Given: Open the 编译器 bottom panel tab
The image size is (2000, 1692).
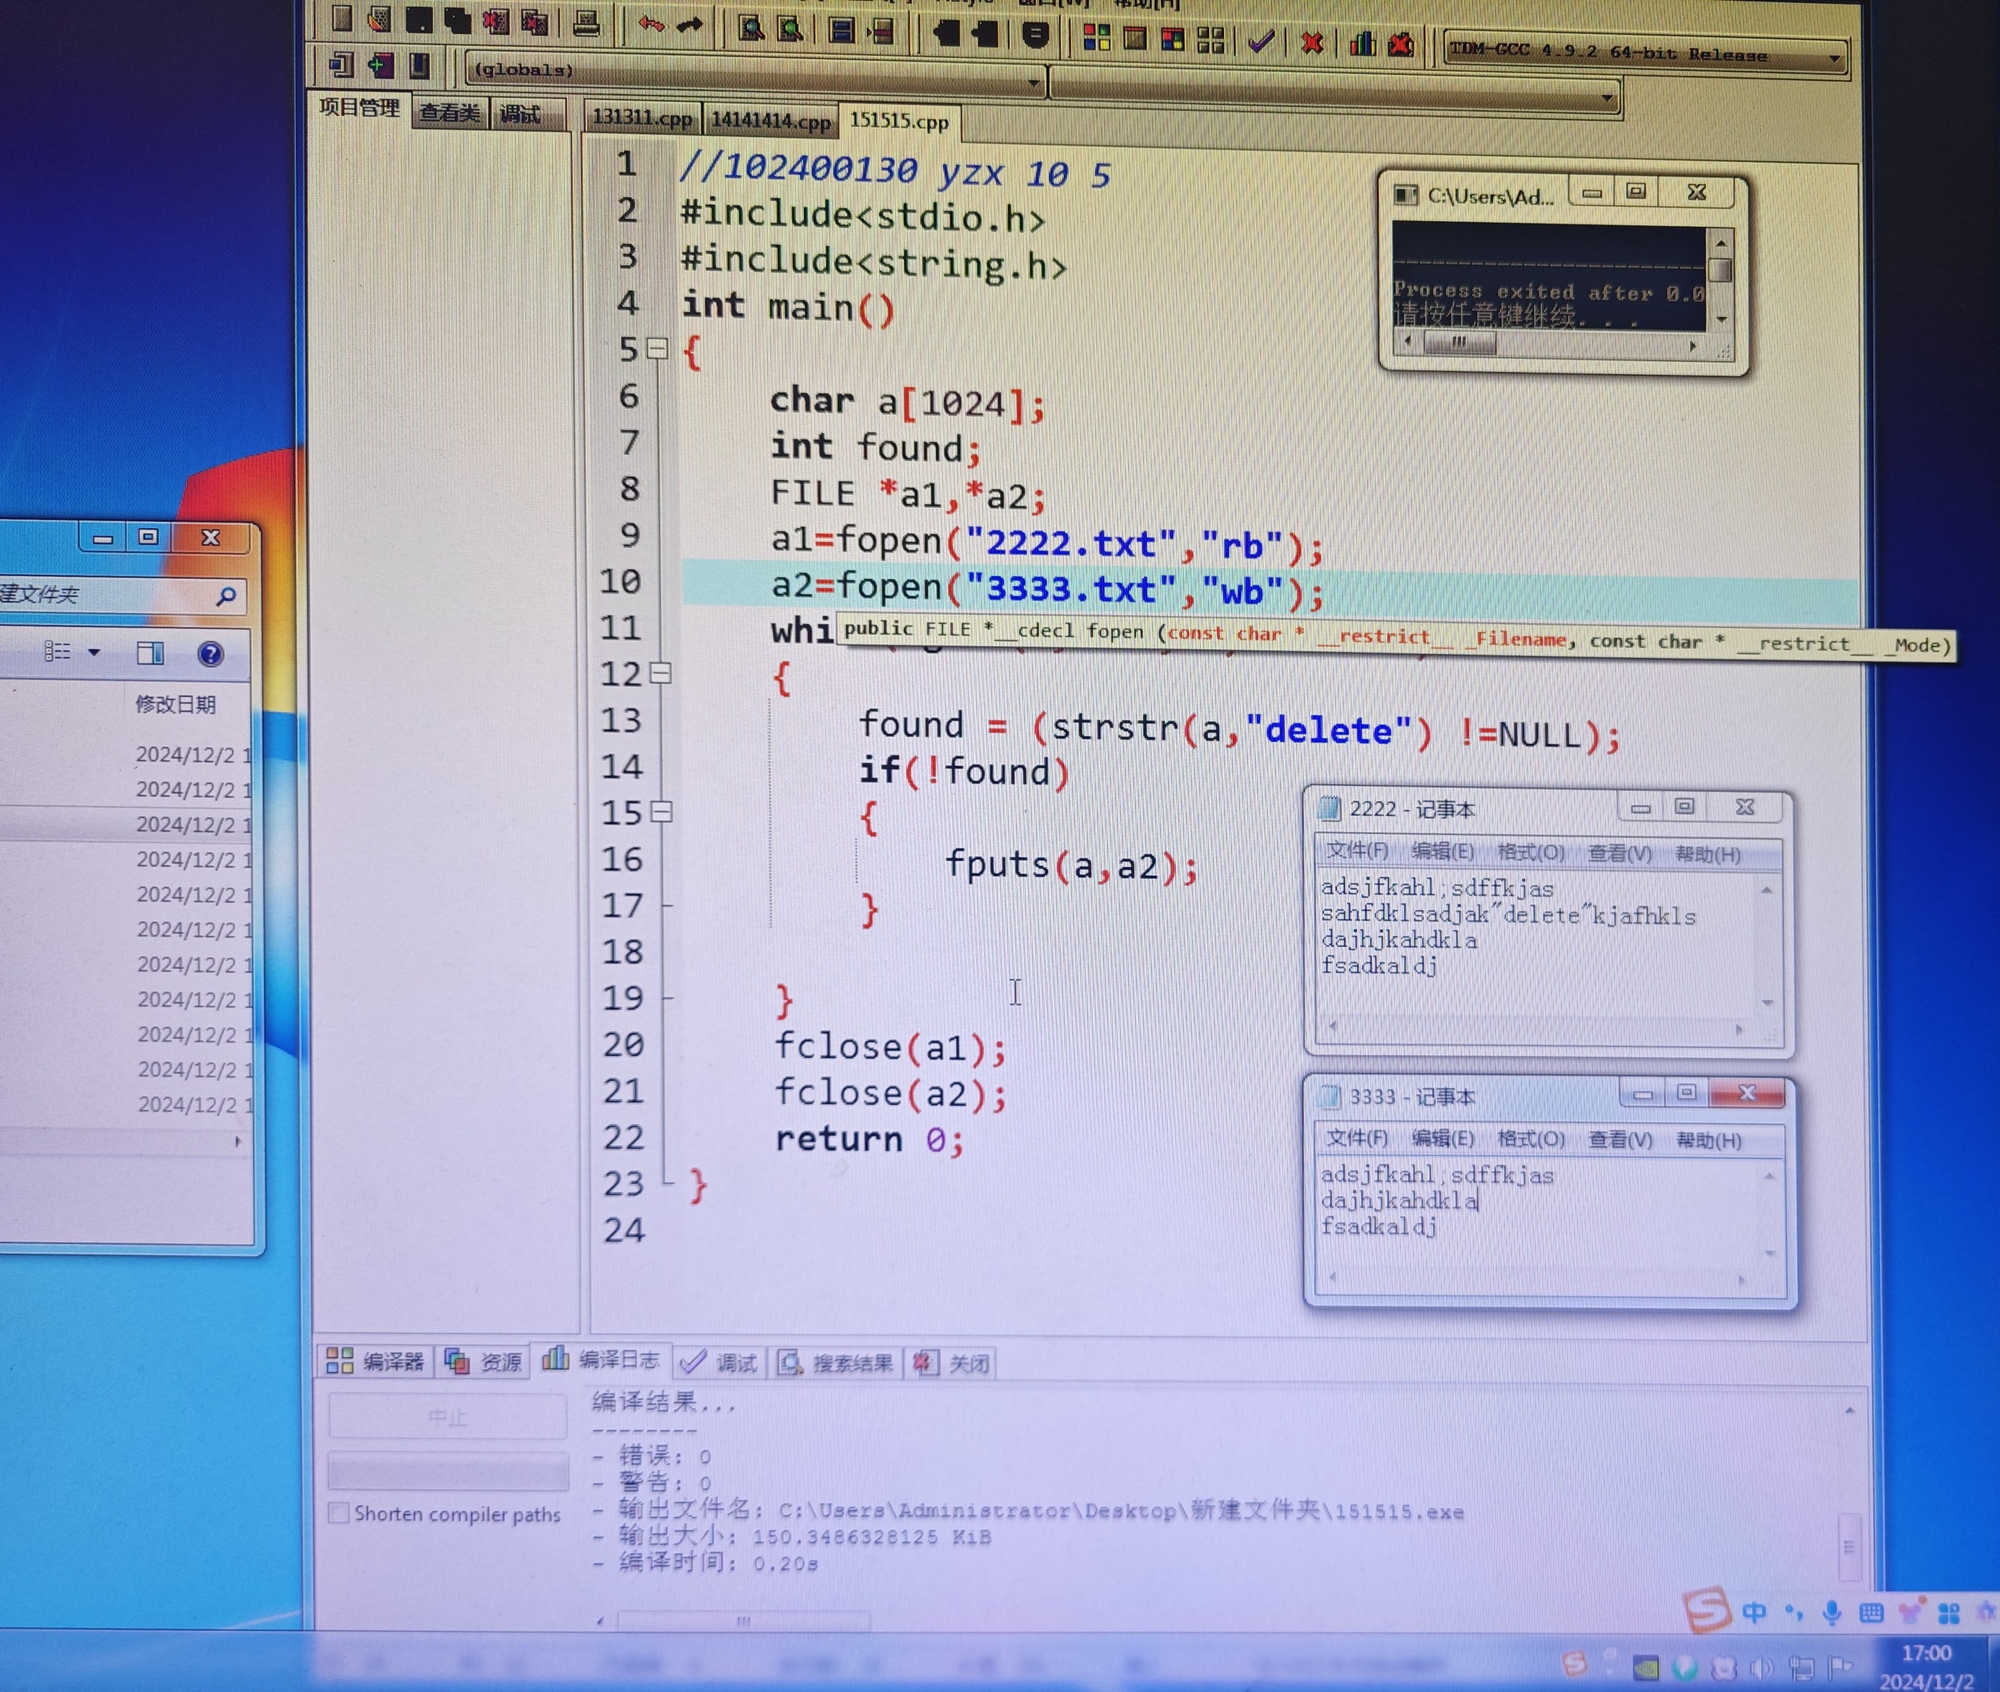Looking at the screenshot, I should point(376,1361).
